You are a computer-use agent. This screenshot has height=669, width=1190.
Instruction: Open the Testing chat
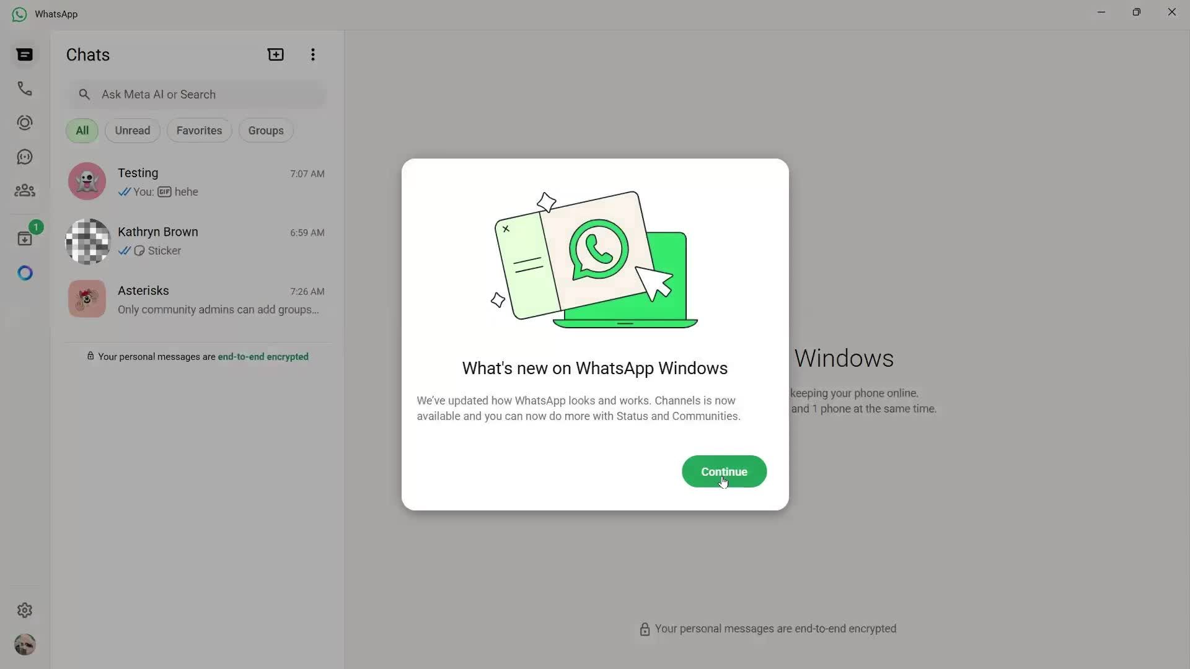(196, 181)
